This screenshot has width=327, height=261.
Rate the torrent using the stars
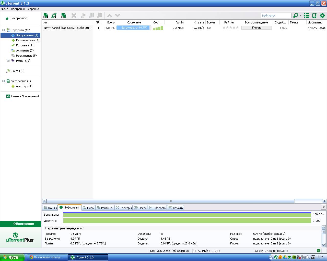pyautogui.click(x=230, y=28)
